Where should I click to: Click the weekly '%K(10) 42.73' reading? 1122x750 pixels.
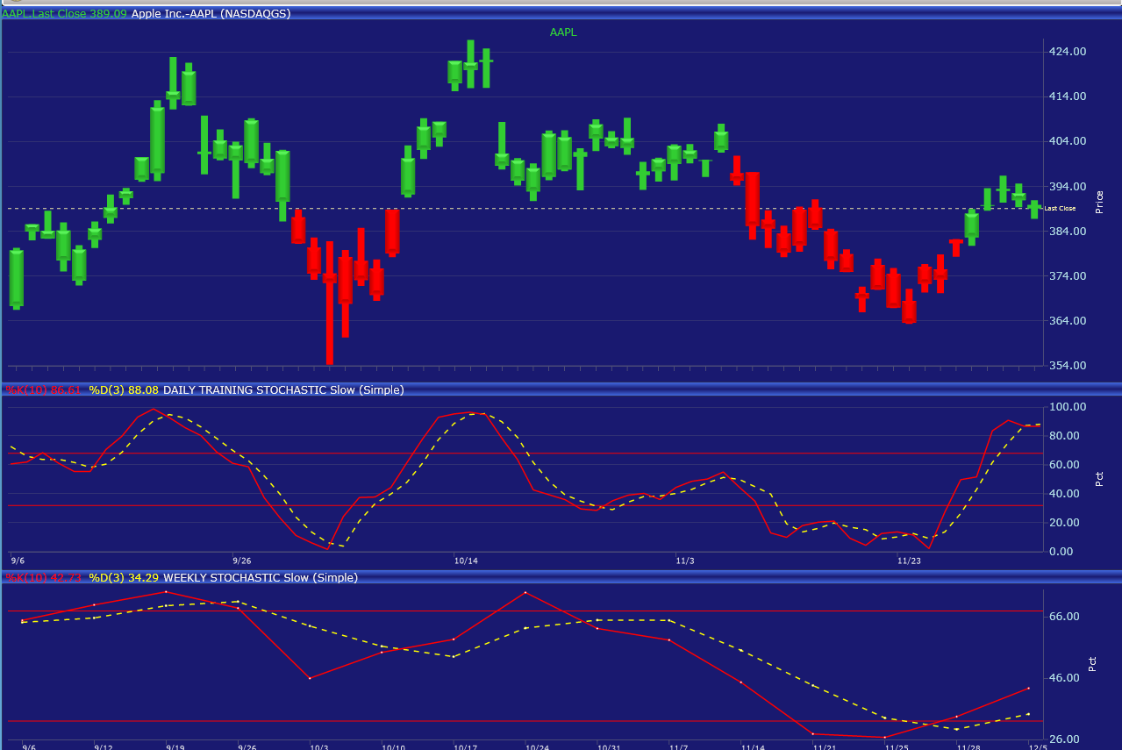tap(44, 577)
